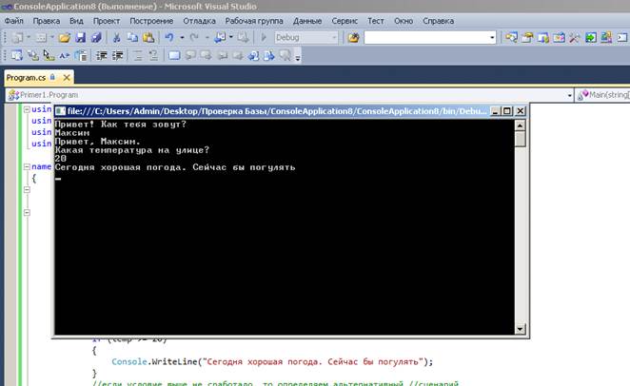
Task: Click the console vertical scrollbar thumb
Action: click(520, 139)
